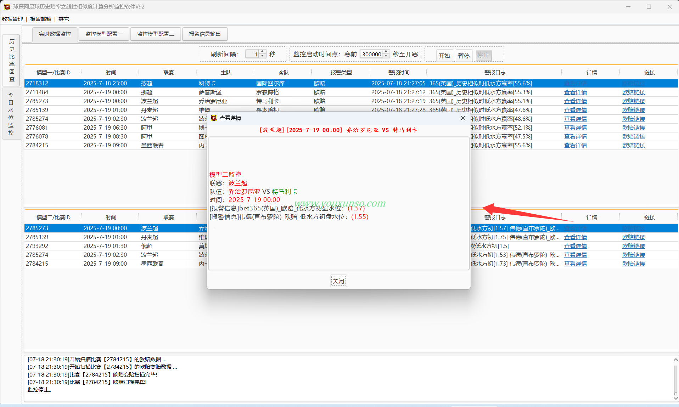The height and width of the screenshot is (407, 679).
Task: Sort by the 警报时间 column header
Action: 399,73
